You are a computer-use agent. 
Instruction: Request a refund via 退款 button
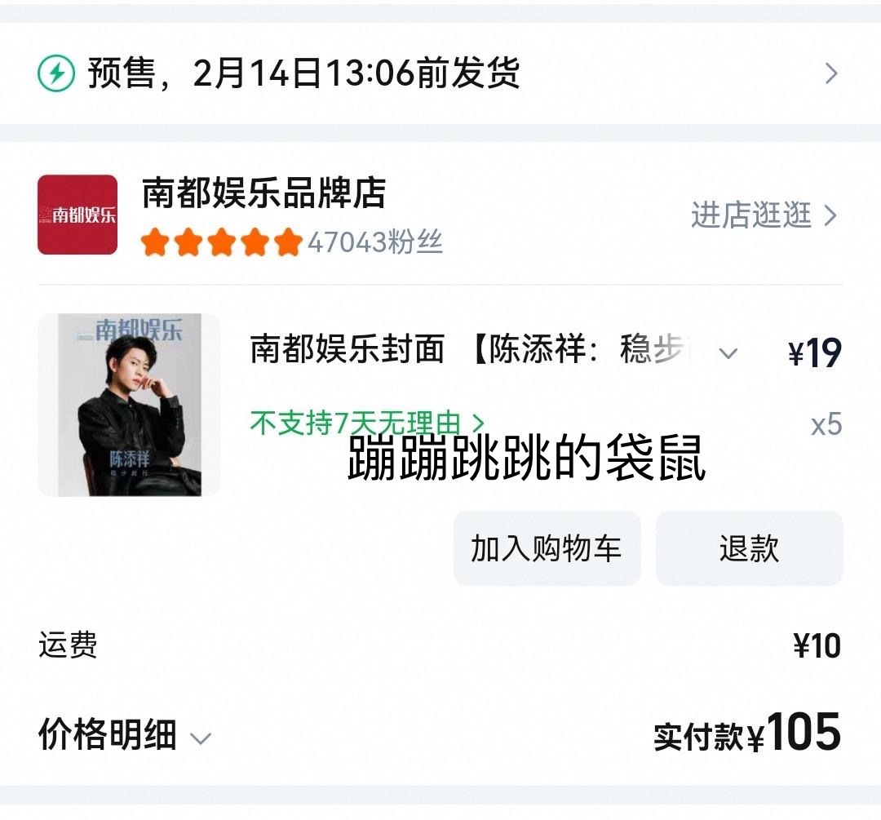click(748, 548)
